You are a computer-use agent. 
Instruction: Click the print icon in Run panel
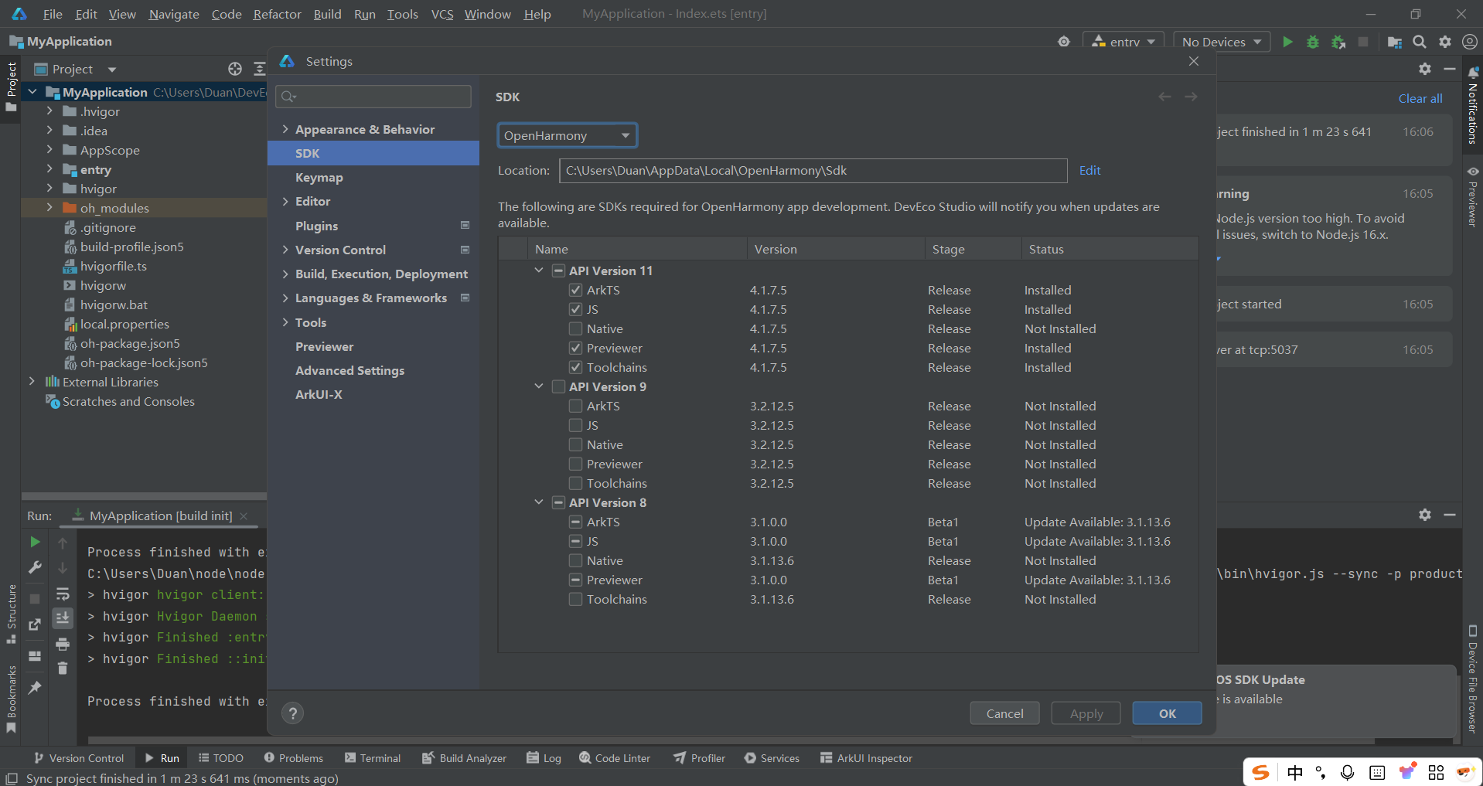click(63, 644)
